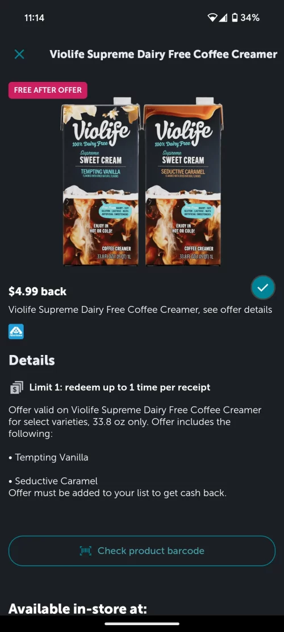Tap the barcode scanner icon
Screen dimensions: 284x632
(86, 551)
